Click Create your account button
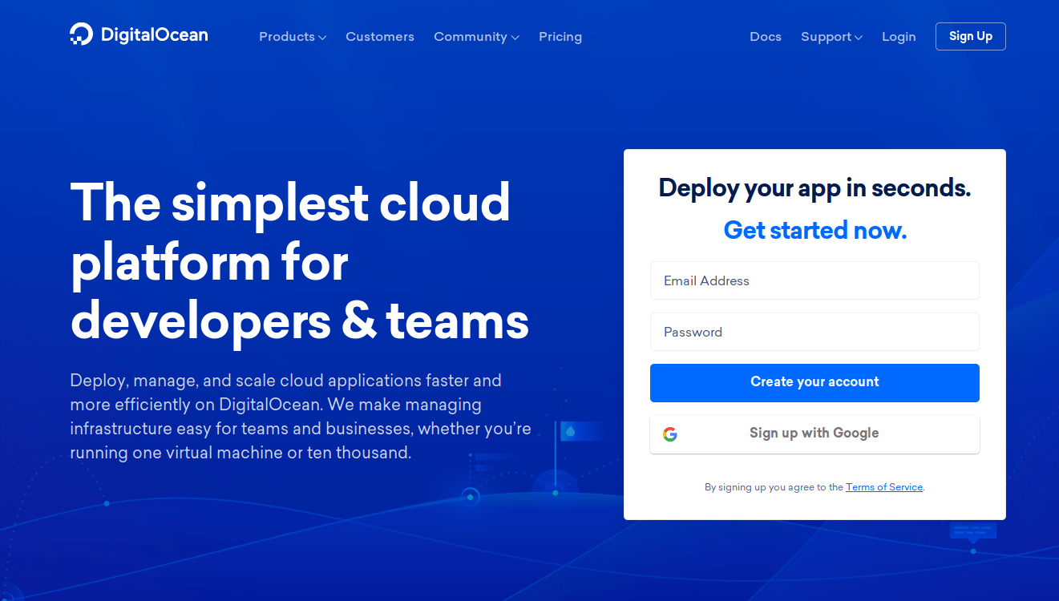1059x601 pixels. 814,382
